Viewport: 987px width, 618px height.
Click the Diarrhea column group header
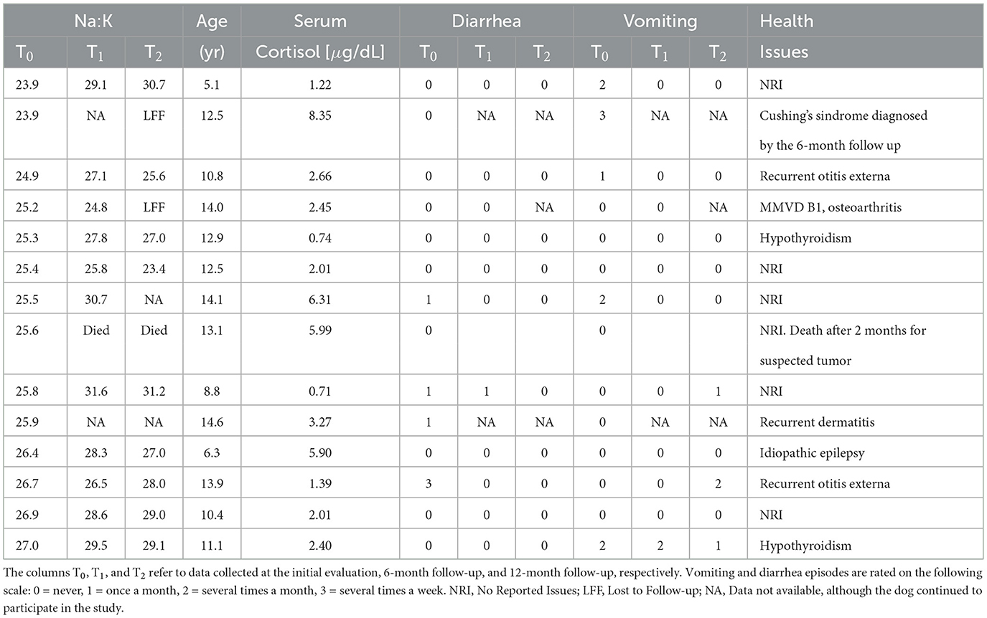(486, 22)
